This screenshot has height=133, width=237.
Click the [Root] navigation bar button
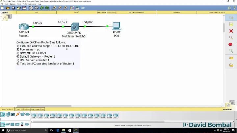point(77,13)
